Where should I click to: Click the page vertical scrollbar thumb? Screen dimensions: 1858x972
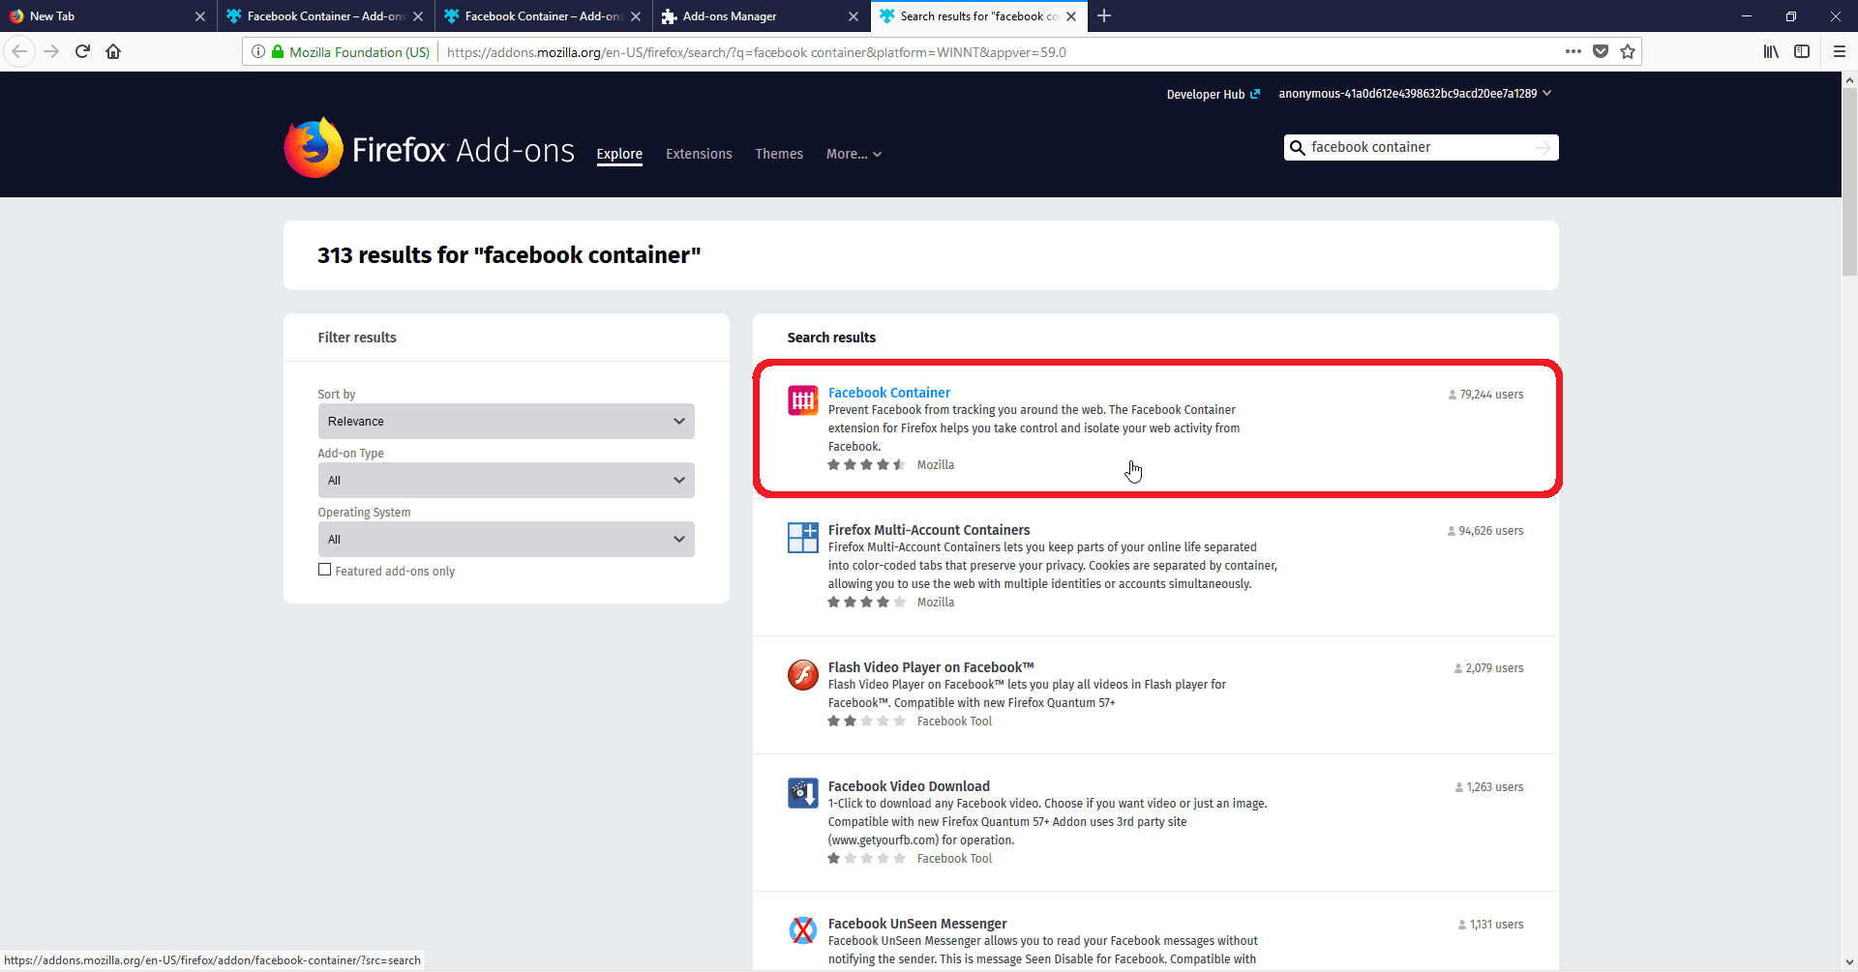click(x=1849, y=184)
